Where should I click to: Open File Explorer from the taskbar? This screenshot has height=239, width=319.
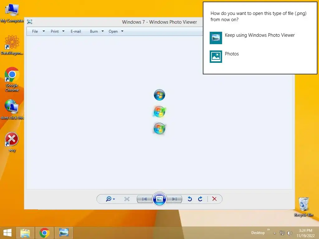(x=25, y=233)
